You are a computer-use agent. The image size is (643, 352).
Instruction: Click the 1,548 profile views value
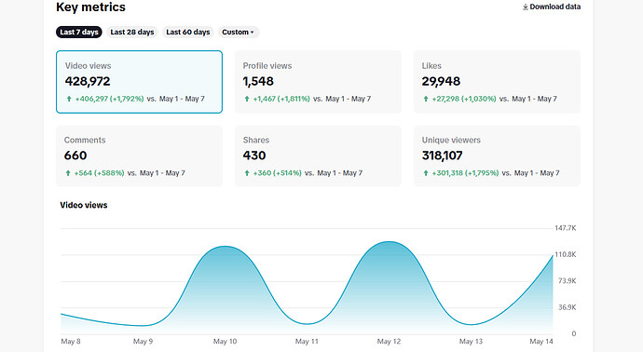click(258, 81)
